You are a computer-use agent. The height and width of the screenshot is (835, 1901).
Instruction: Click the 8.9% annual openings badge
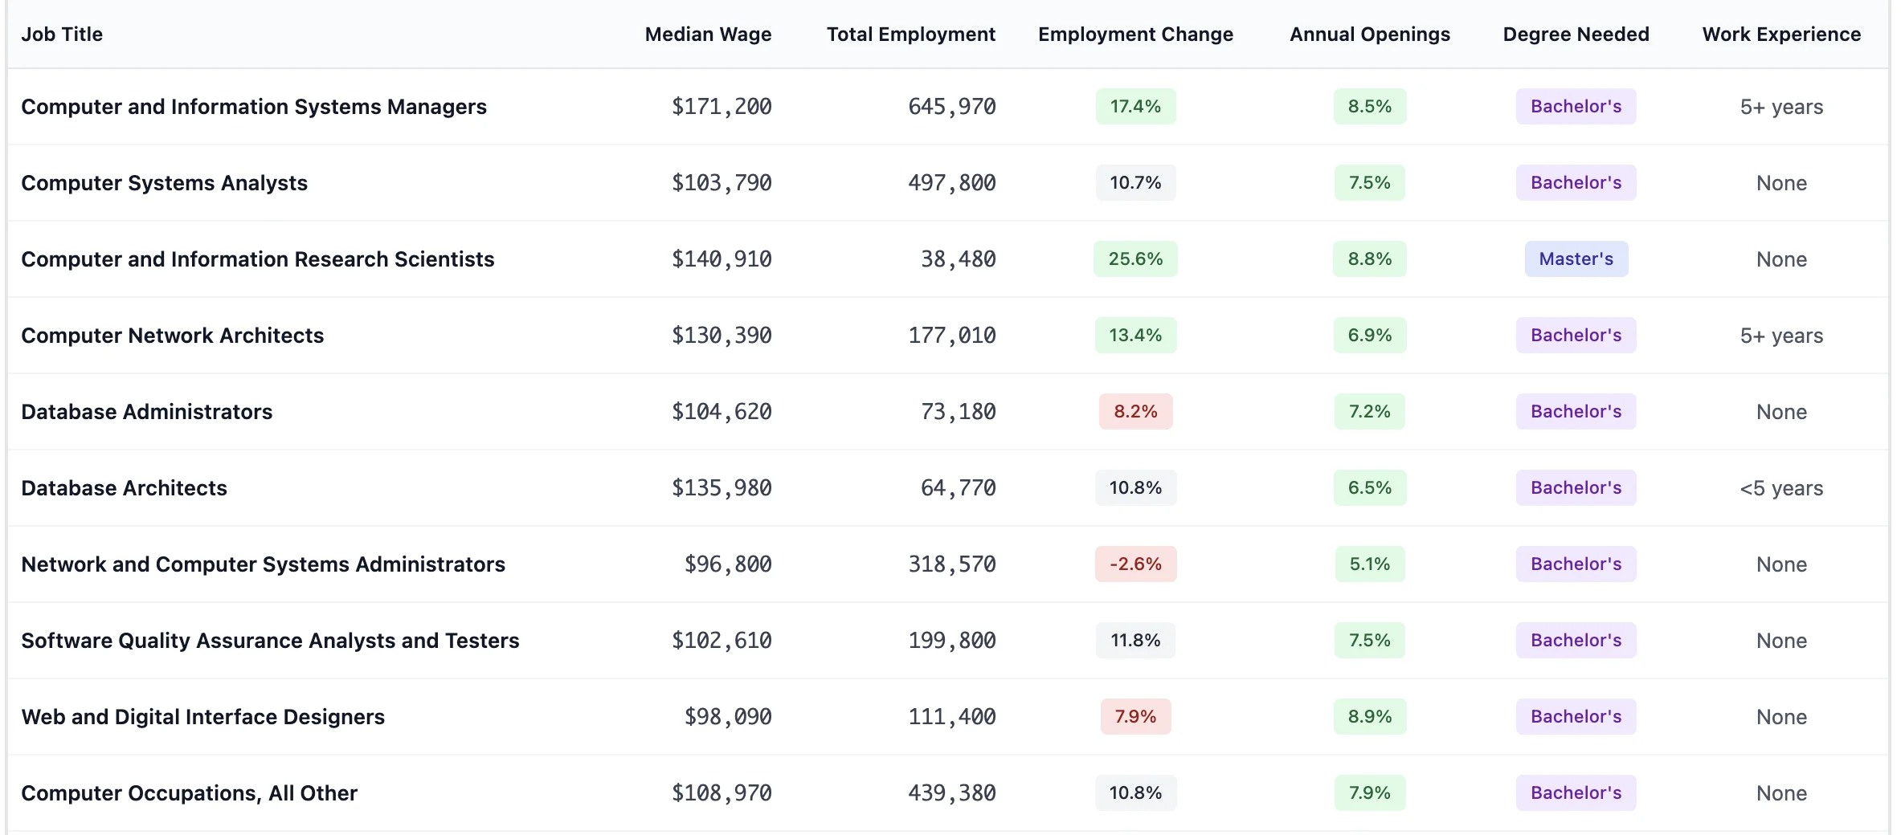1369,716
